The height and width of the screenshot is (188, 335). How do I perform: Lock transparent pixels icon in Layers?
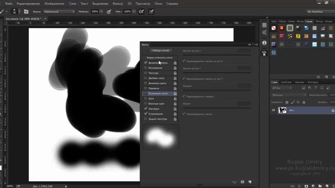tap(287, 102)
